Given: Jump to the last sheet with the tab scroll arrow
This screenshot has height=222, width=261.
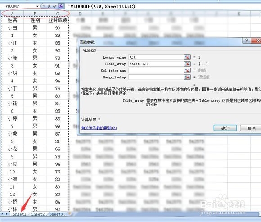Looking at the screenshot, I should [7, 214].
